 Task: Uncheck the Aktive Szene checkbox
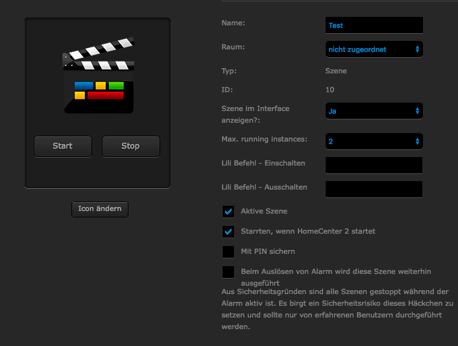pos(228,212)
